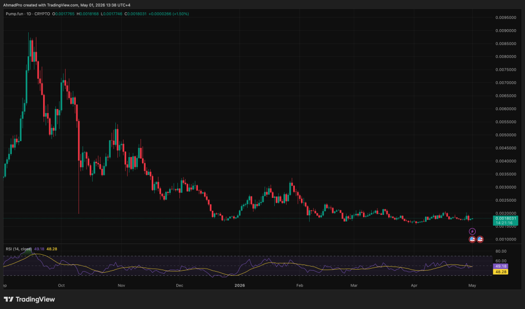The image size is (525, 309).
Task: Click the header text mentioning AhmadPro and TradingView.com
Action: 67,5
